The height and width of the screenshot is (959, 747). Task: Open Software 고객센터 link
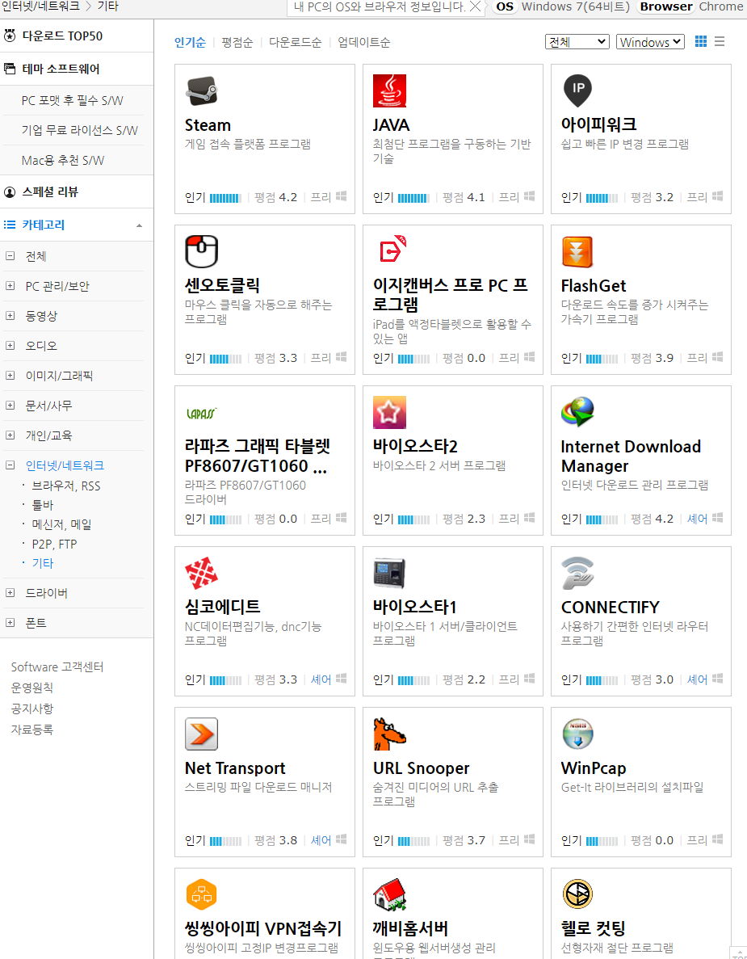pyautogui.click(x=57, y=667)
